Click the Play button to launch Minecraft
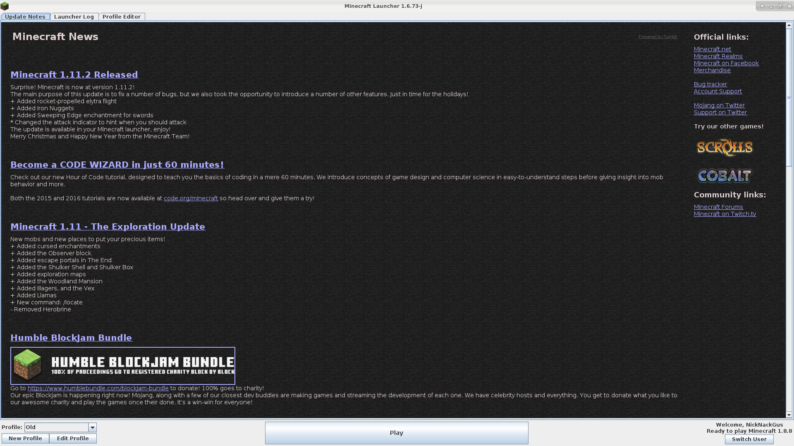This screenshot has width=794, height=446. [x=397, y=432]
